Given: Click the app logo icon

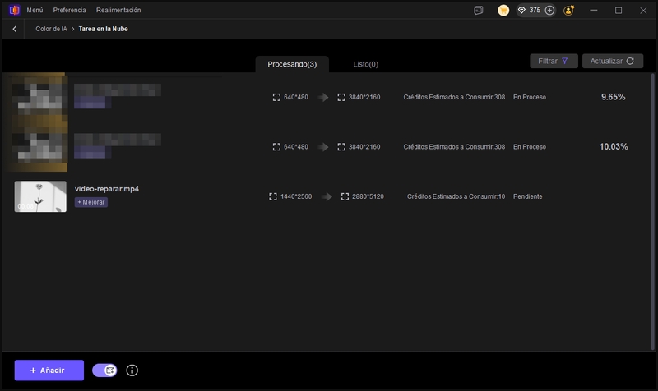Looking at the screenshot, I should pyautogui.click(x=13, y=11).
